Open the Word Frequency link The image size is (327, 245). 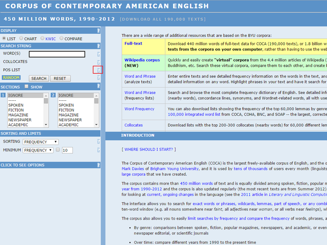click(139, 109)
